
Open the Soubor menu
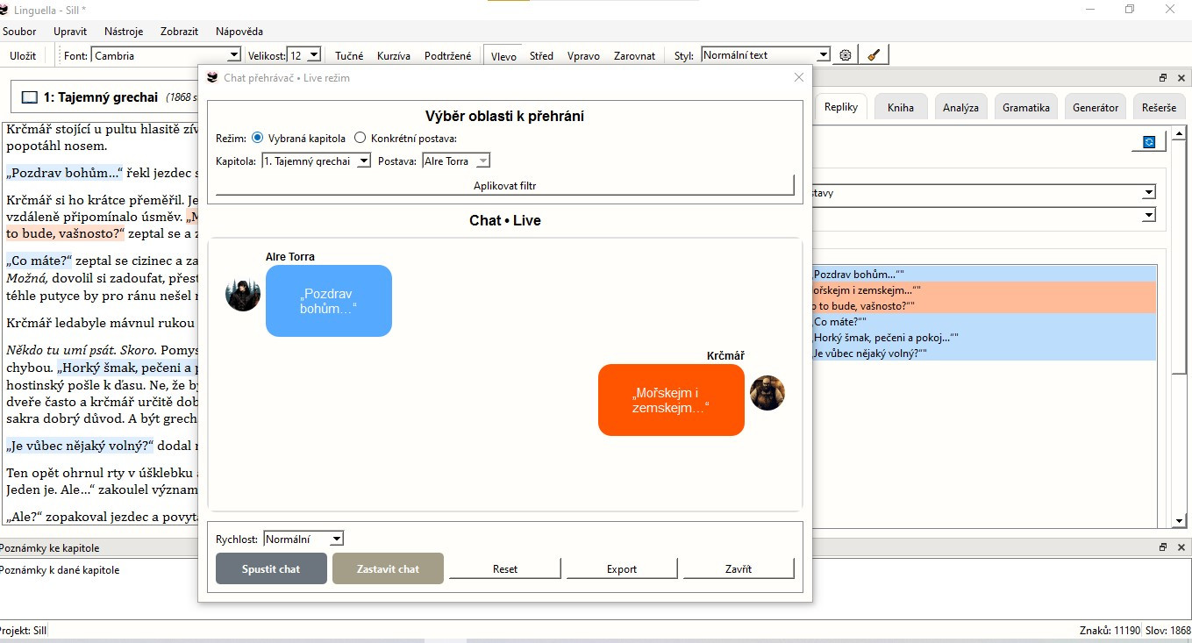click(x=19, y=32)
